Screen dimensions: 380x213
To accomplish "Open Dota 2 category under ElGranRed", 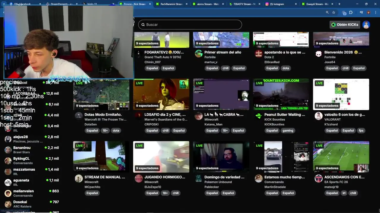I will [x=269, y=57].
